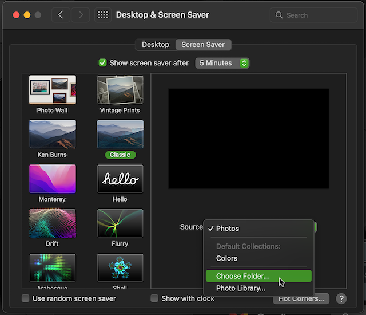Choose the Vintage Prints screen saver
The image size is (366, 315).
point(120,90)
